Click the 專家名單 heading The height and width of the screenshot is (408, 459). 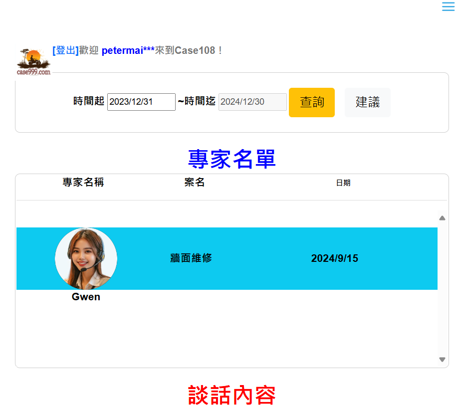tap(231, 159)
